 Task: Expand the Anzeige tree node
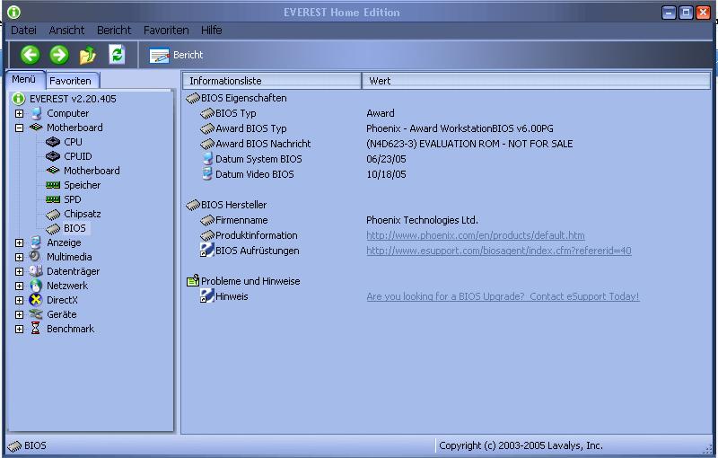(19, 242)
